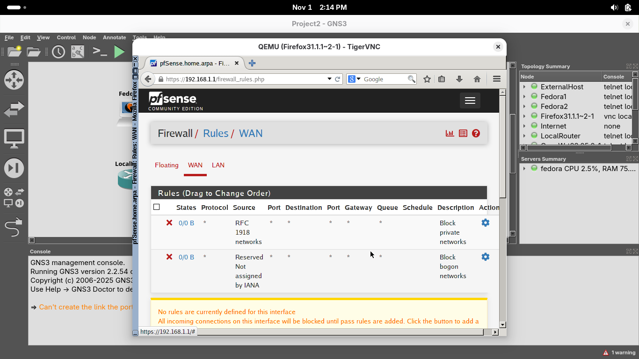Click gear icon for Block bogon networks
Viewport: 639px width, 359px height.
pyautogui.click(x=485, y=257)
